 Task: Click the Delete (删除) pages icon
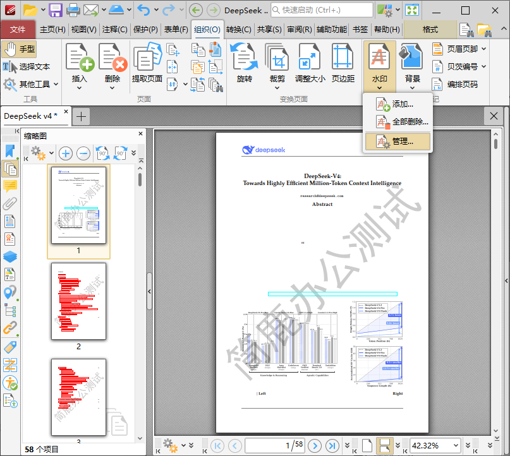click(112, 62)
